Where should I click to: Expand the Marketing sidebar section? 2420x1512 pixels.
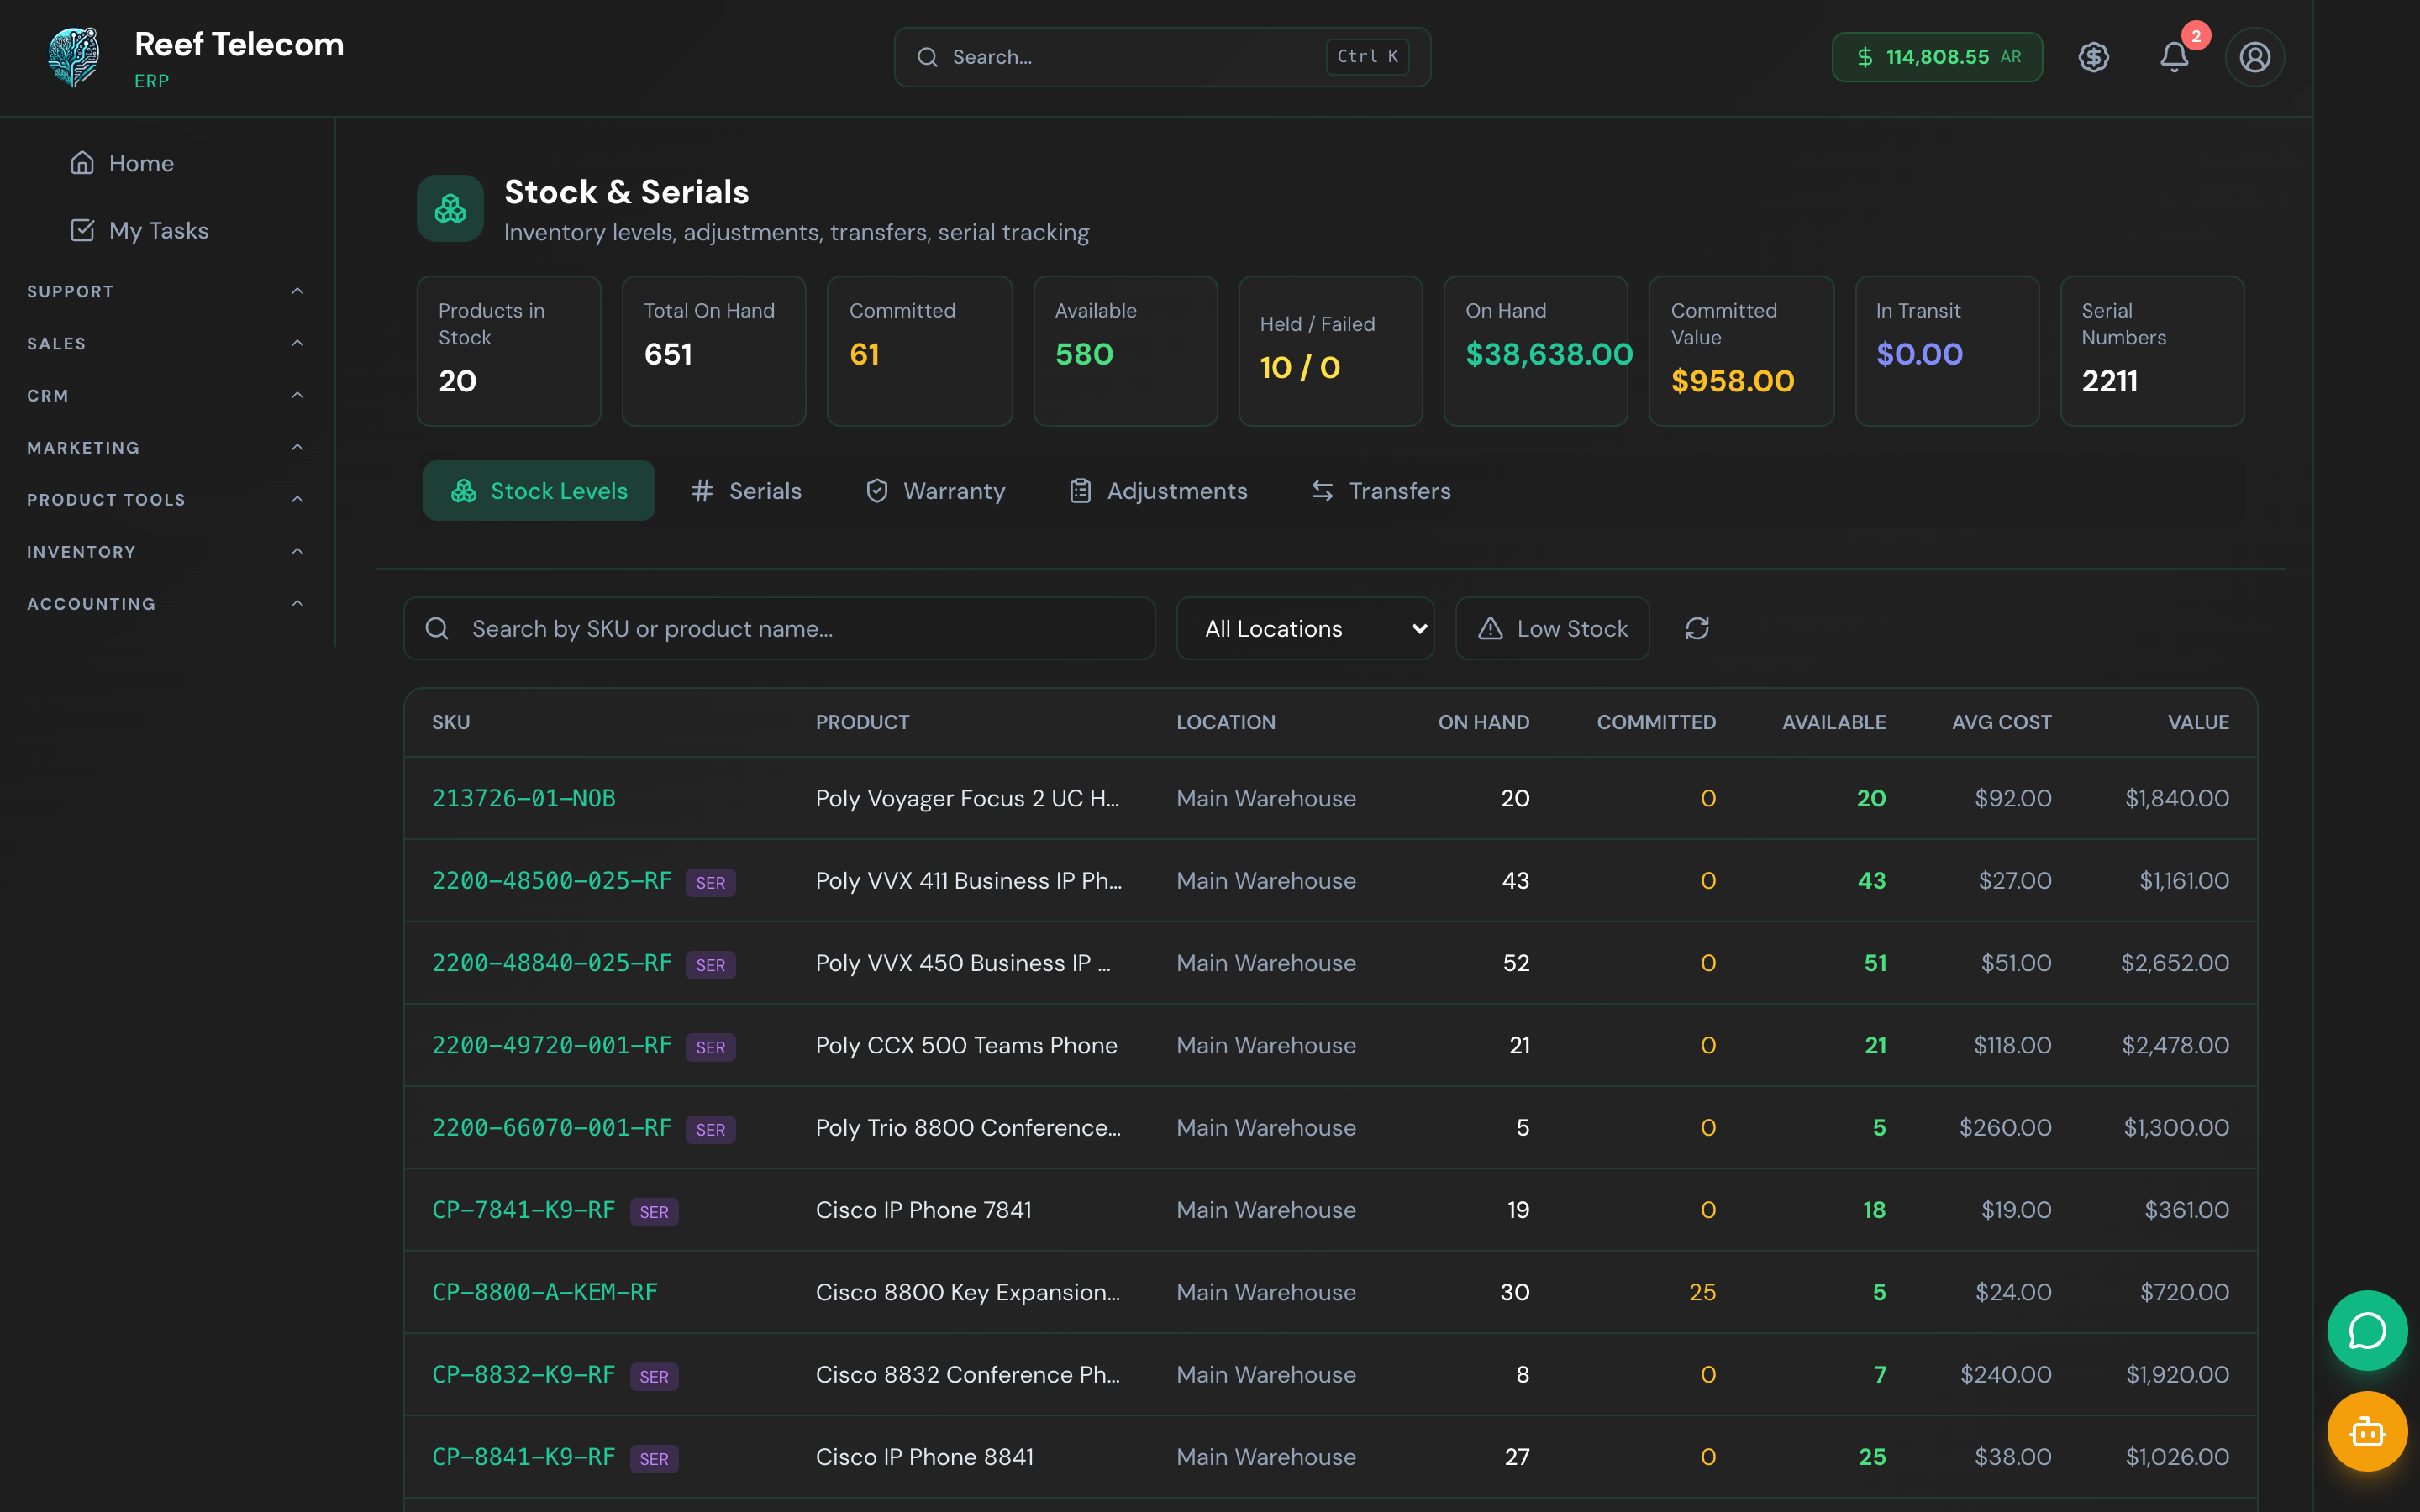tap(166, 447)
